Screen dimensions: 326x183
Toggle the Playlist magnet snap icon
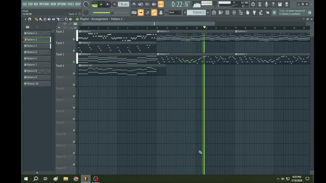coord(30,19)
